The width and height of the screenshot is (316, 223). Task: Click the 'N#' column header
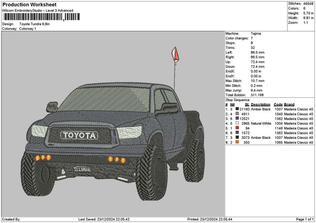232,105
